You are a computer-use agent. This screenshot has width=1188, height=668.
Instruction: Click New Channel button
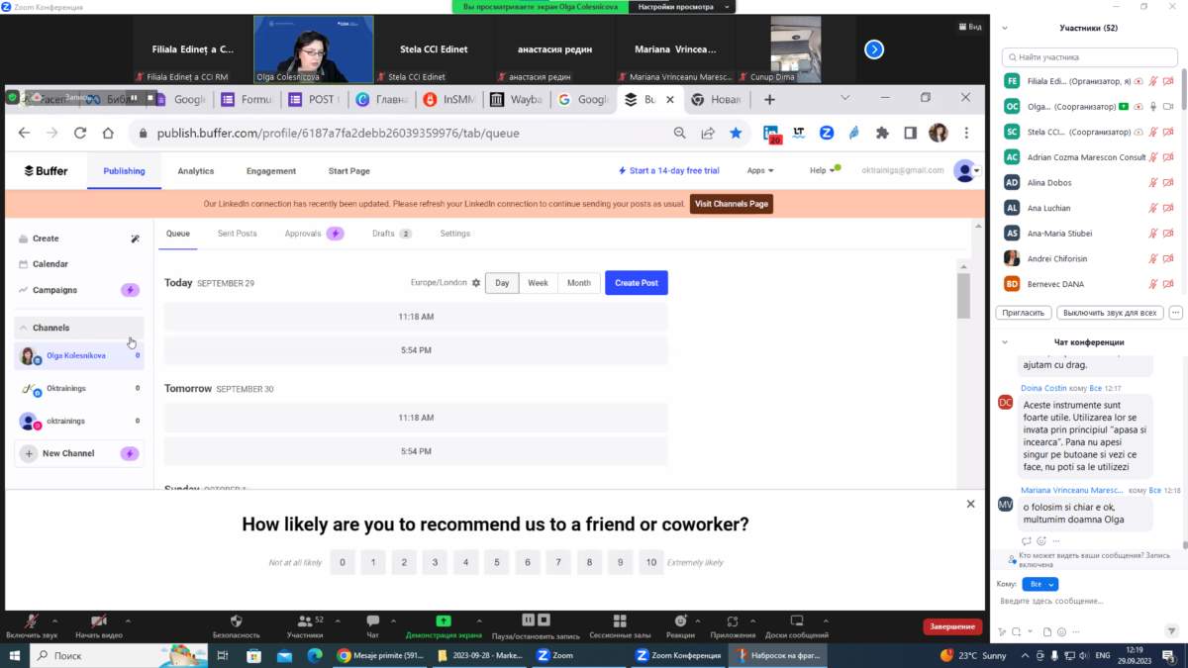pos(79,453)
